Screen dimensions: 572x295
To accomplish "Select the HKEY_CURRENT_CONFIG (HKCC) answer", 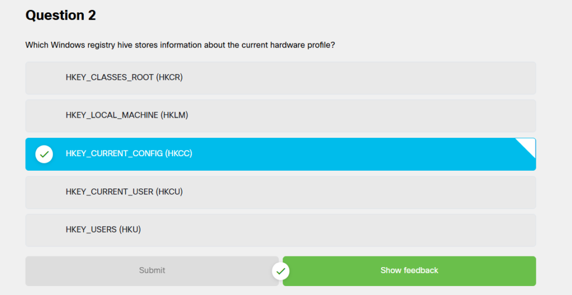I will (x=280, y=154).
